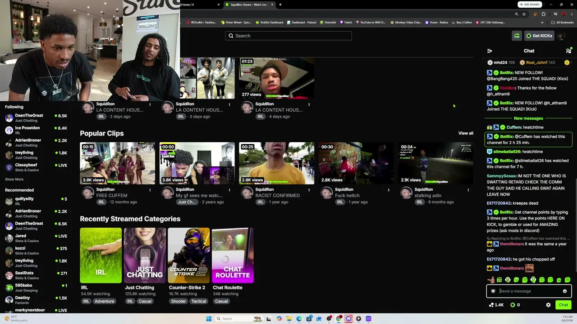Open Chrome from the taskbar
Viewport: 577px width, 324px height.
coord(339,319)
